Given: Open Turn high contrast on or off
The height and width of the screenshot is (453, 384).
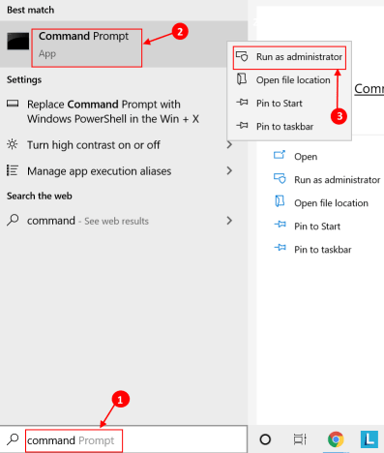Looking at the screenshot, I should click(94, 145).
